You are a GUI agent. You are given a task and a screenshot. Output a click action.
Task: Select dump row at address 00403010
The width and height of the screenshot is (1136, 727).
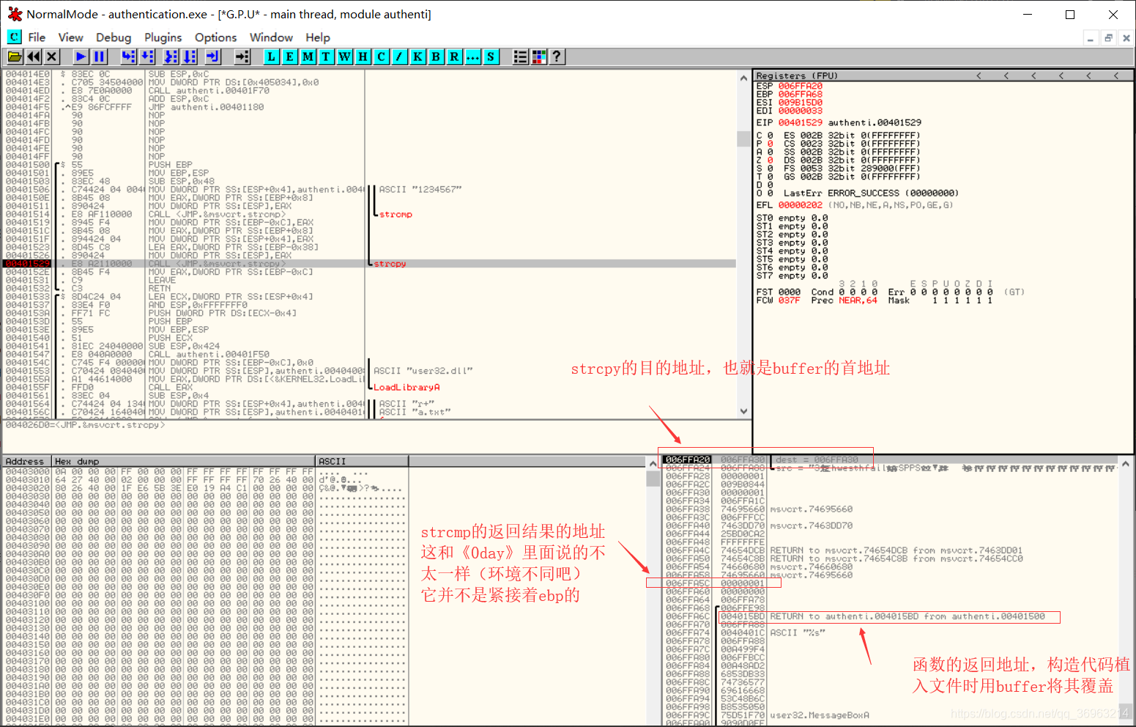coord(204,480)
